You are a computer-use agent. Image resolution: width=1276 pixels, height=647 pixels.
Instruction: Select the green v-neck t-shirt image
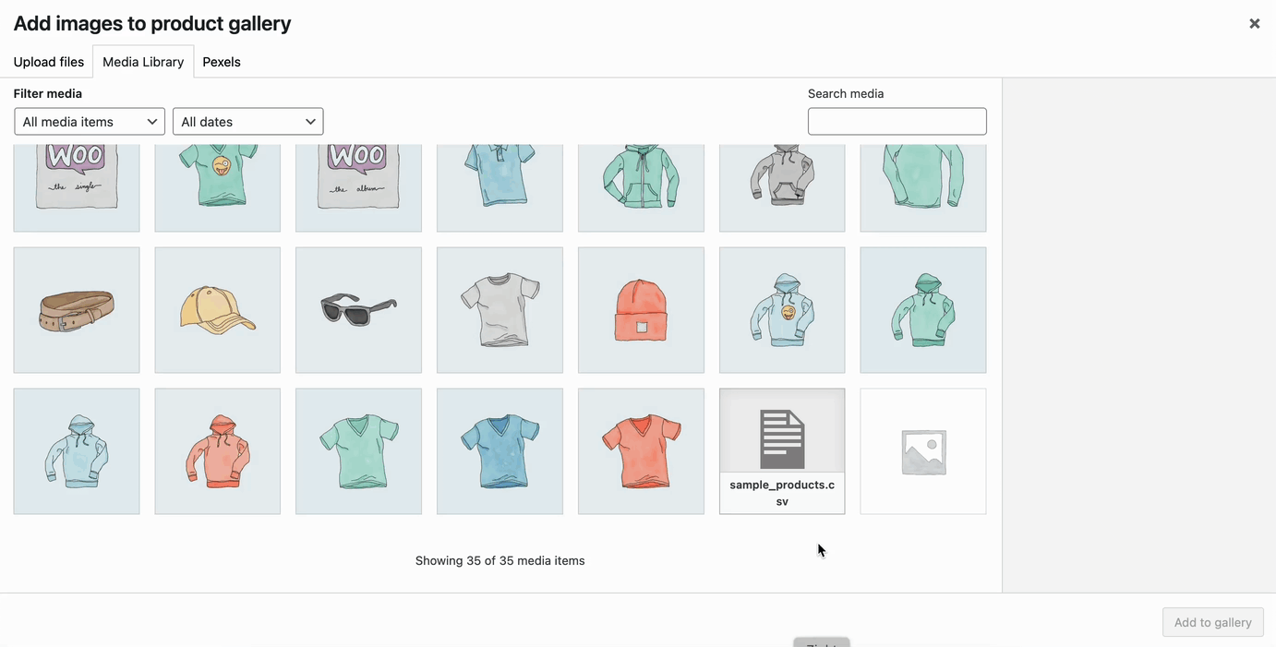tap(358, 450)
